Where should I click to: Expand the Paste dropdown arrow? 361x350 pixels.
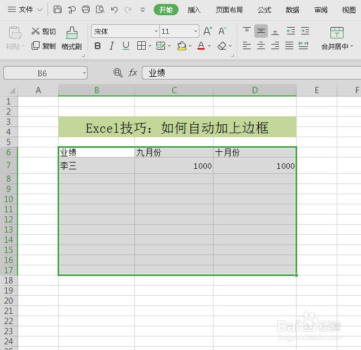click(x=23, y=46)
